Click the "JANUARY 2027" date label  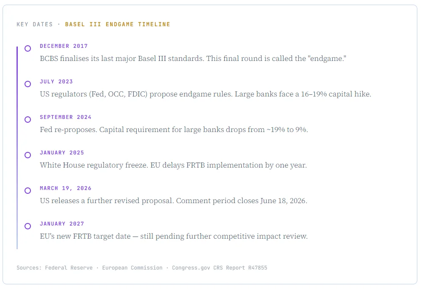[x=62, y=224]
